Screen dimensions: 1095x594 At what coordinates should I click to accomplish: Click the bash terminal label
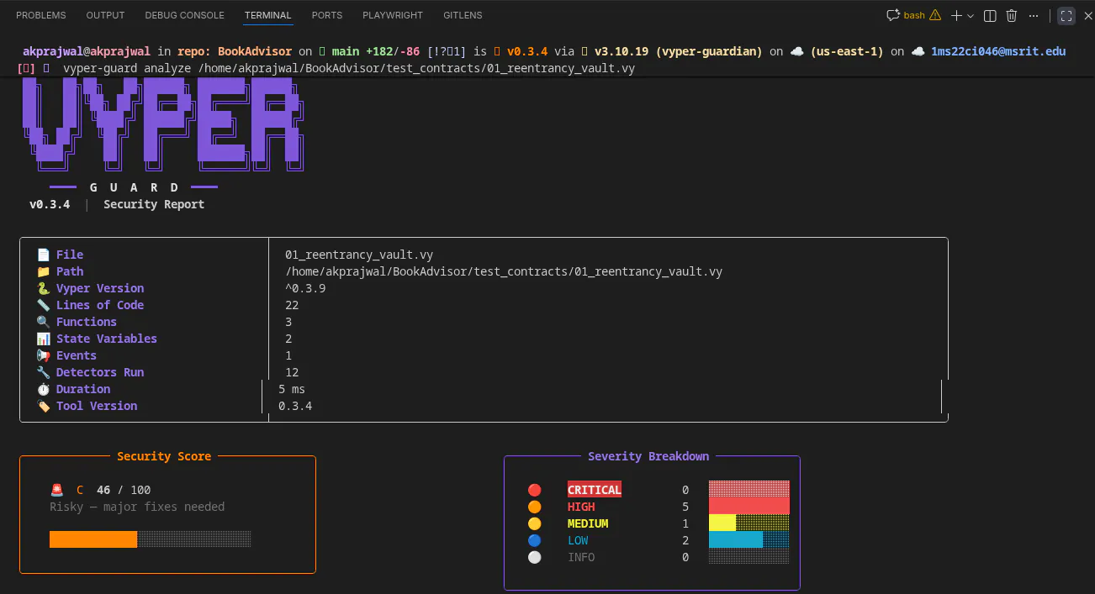(914, 15)
